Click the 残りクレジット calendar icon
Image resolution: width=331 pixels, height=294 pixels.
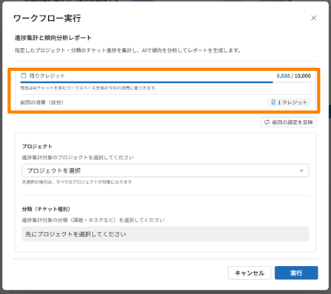24,76
